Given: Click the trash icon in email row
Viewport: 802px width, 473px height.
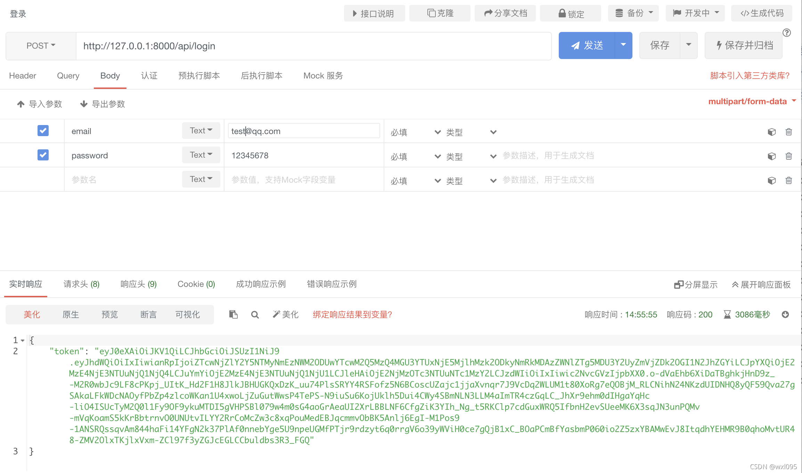Looking at the screenshot, I should point(788,132).
